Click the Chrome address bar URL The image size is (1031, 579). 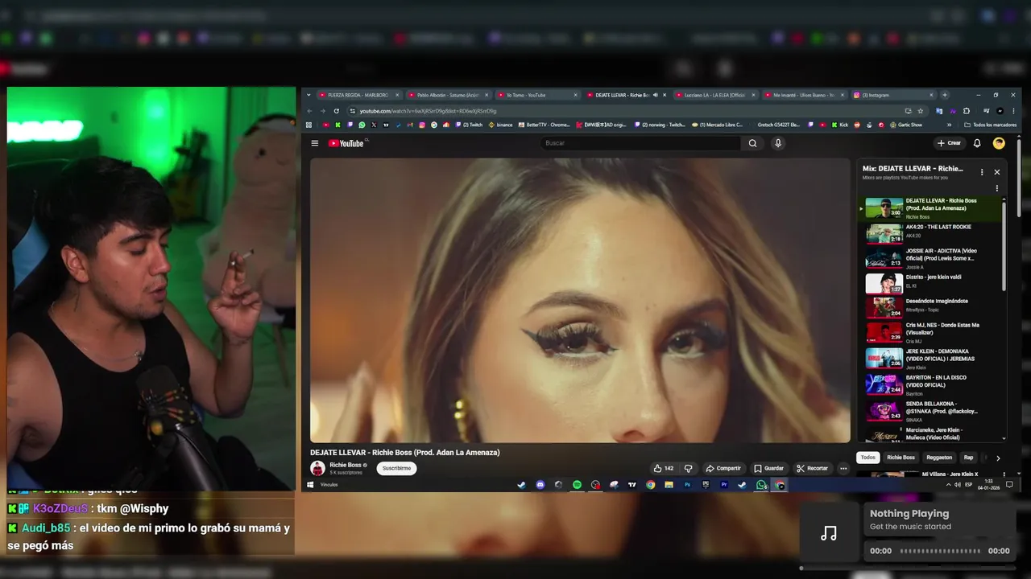coord(428,111)
